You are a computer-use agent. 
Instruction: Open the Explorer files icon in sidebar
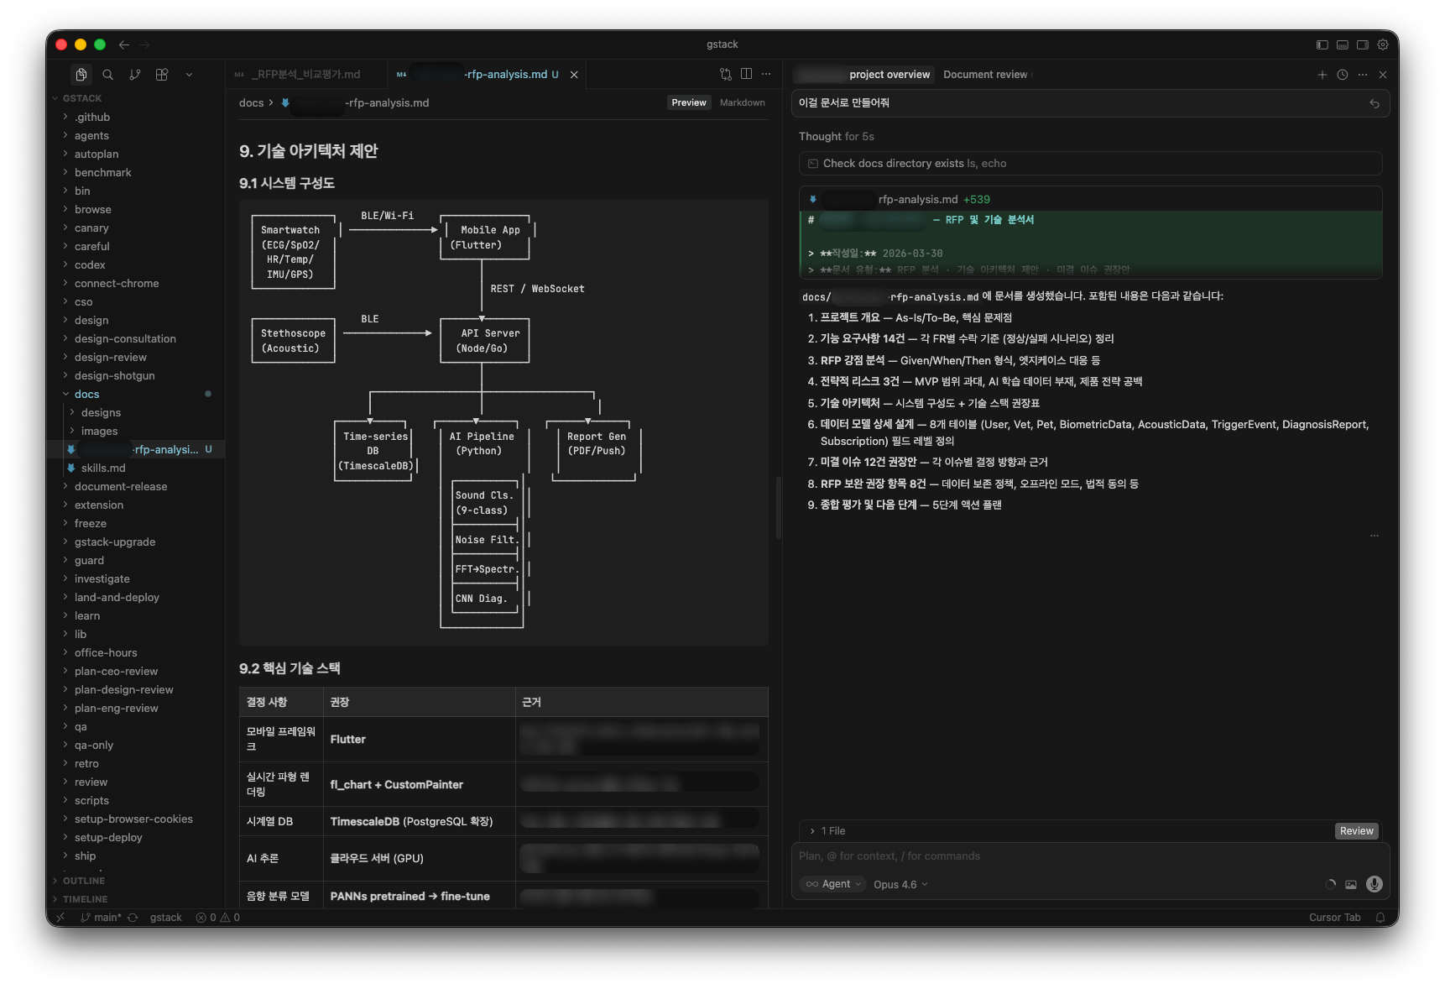click(x=81, y=75)
